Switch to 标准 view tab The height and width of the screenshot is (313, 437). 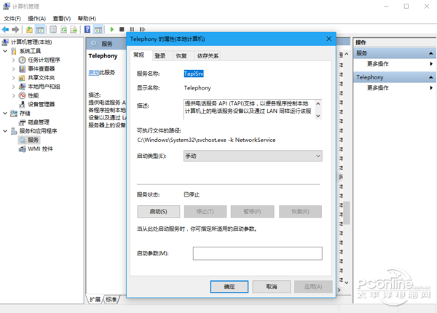(x=111, y=299)
